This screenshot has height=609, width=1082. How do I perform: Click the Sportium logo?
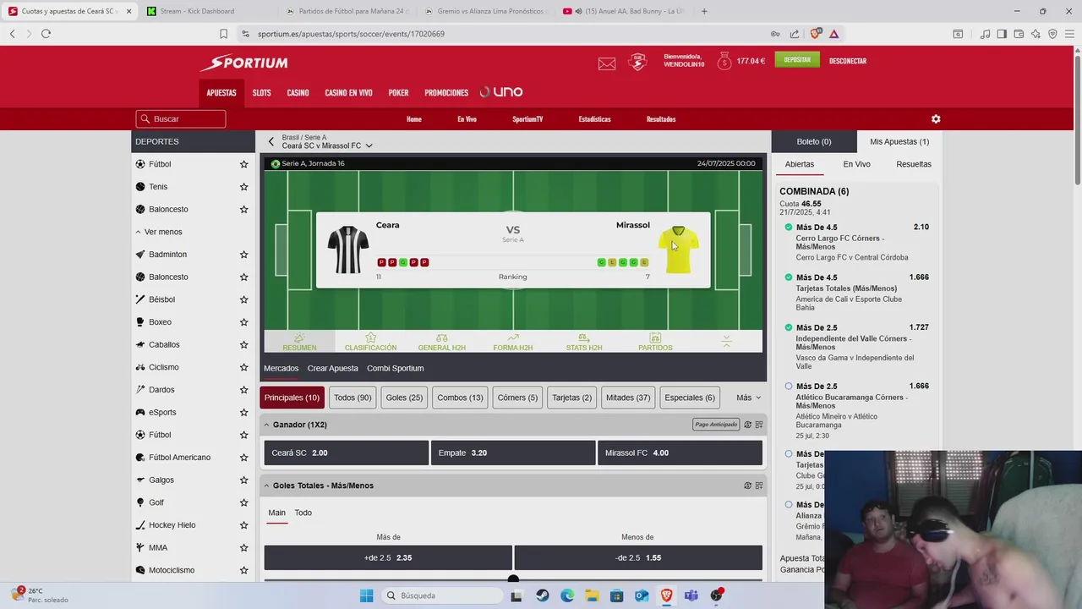coord(244,63)
